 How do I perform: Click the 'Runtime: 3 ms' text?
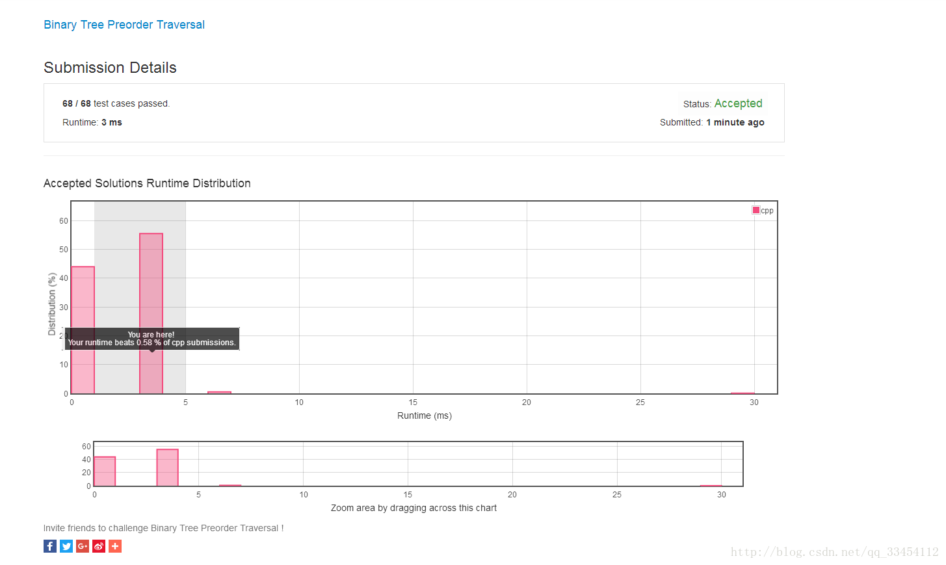[92, 122]
